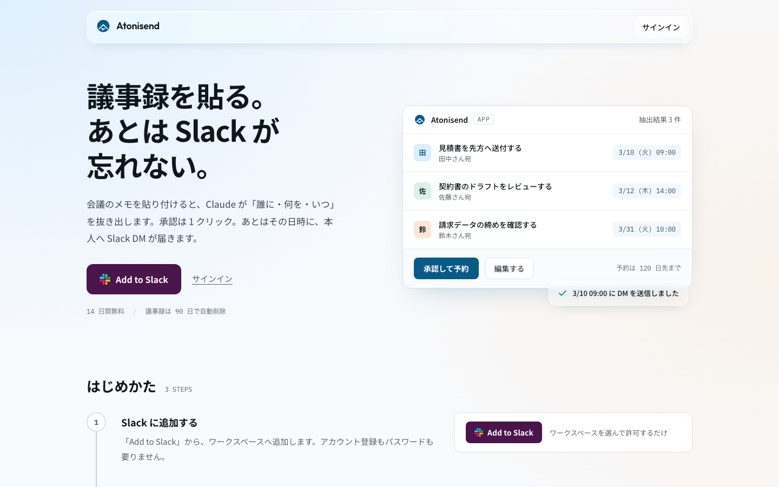Click the サインイン button in the header

(x=661, y=27)
